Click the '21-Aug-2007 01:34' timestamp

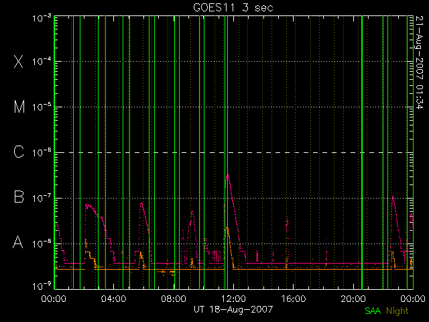pos(419,62)
